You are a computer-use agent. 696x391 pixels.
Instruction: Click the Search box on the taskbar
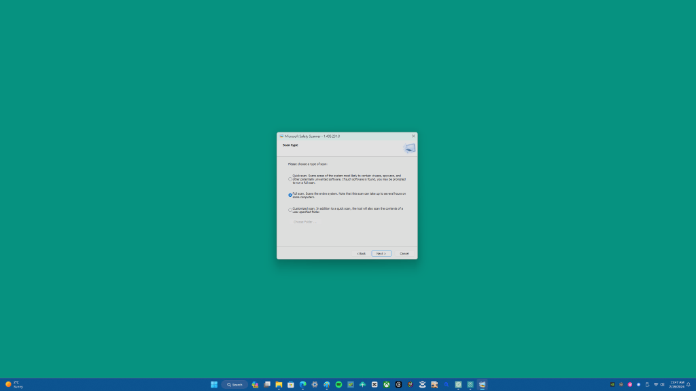tap(234, 384)
